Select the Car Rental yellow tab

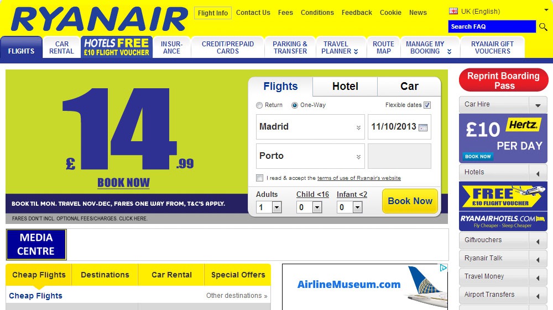tap(171, 275)
